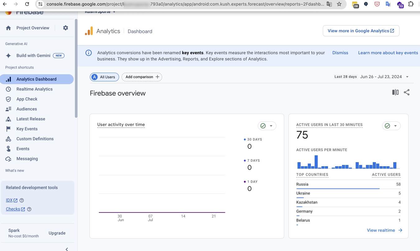Collapse the sidebar navigation panel
The width and height of the screenshot is (420, 251).
point(67,249)
